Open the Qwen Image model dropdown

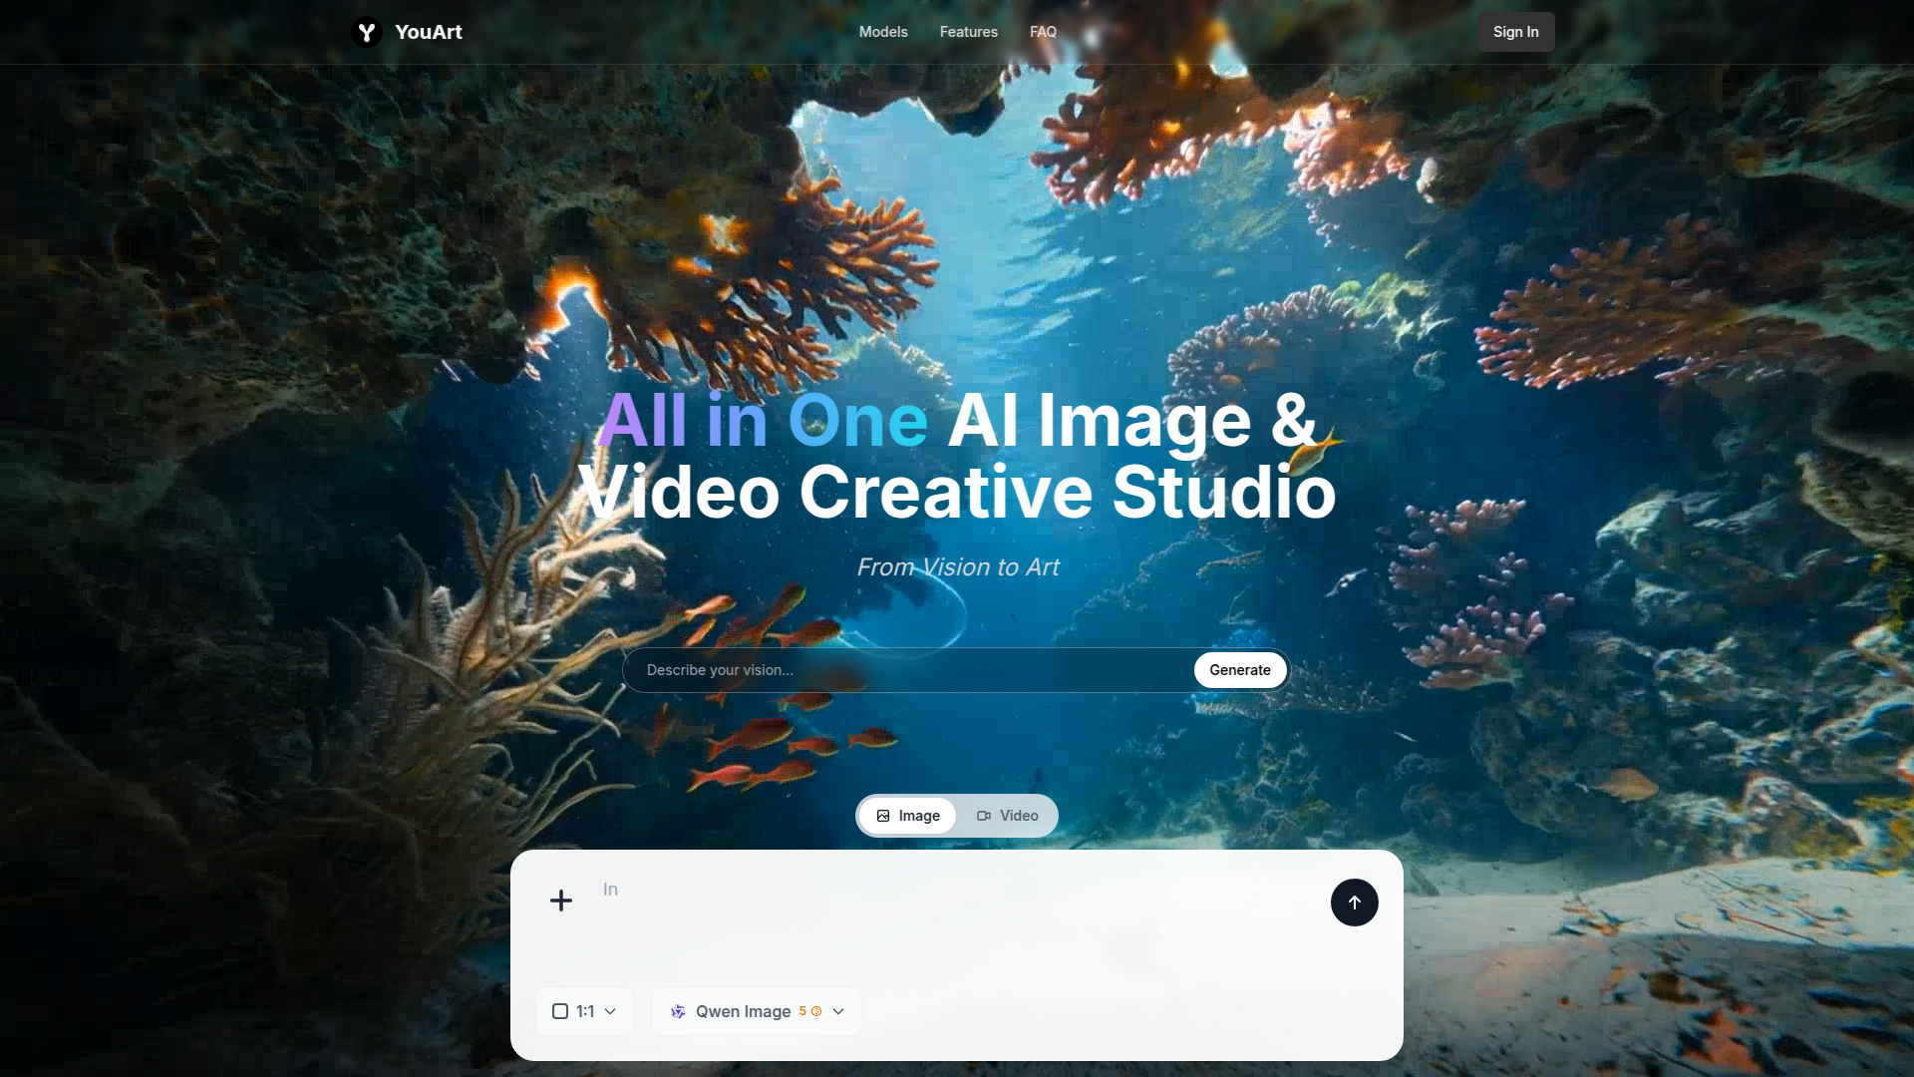pyautogui.click(x=743, y=1011)
